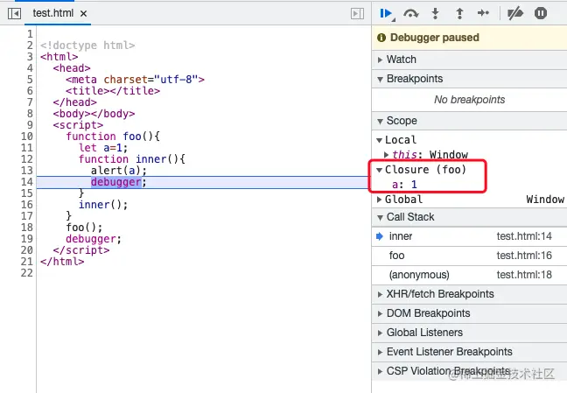Step into next function call
The height and width of the screenshot is (393, 567).
[x=436, y=14]
